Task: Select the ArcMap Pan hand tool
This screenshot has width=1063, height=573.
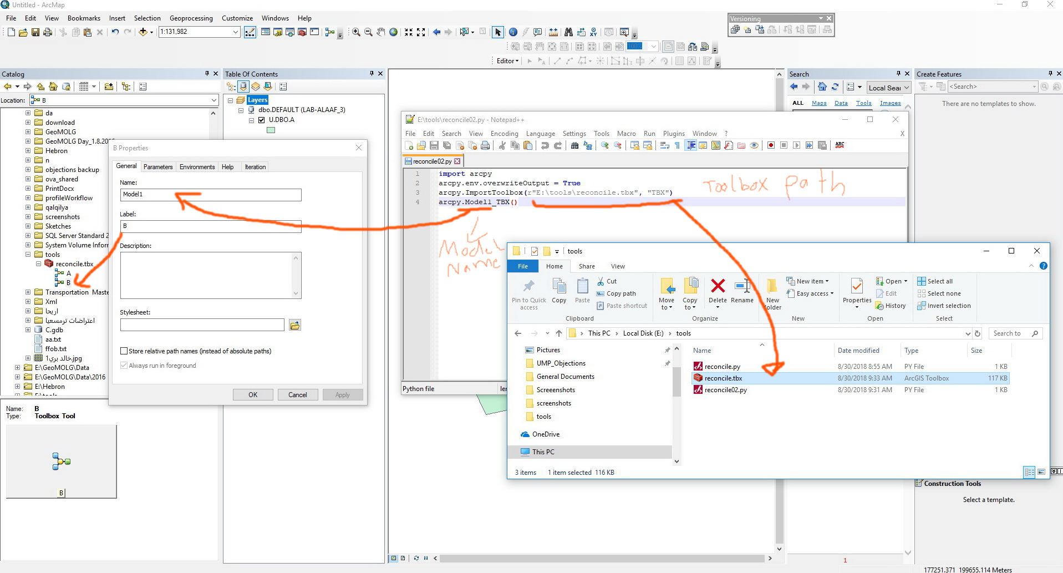Action: click(x=381, y=32)
